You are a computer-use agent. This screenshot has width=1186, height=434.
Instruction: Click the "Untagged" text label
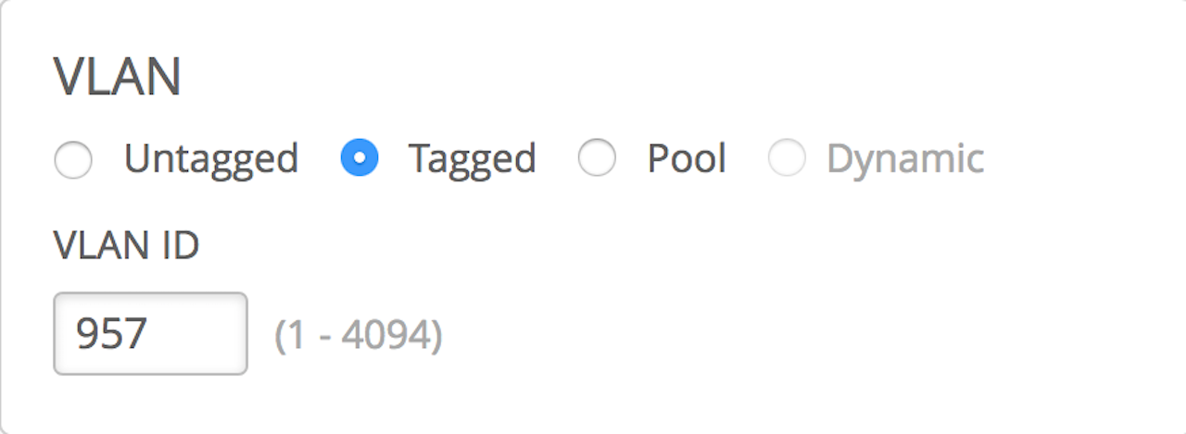(211, 159)
